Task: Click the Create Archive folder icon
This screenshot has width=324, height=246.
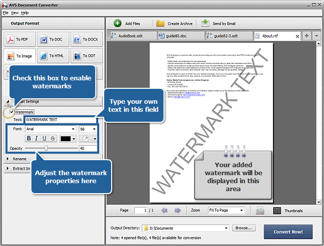Action: tap(160, 23)
